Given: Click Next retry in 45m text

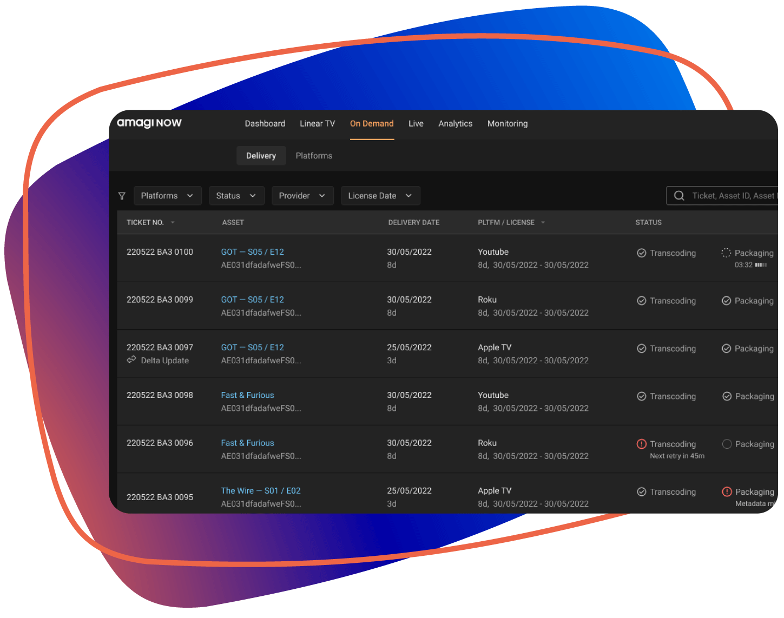Looking at the screenshot, I should point(677,456).
